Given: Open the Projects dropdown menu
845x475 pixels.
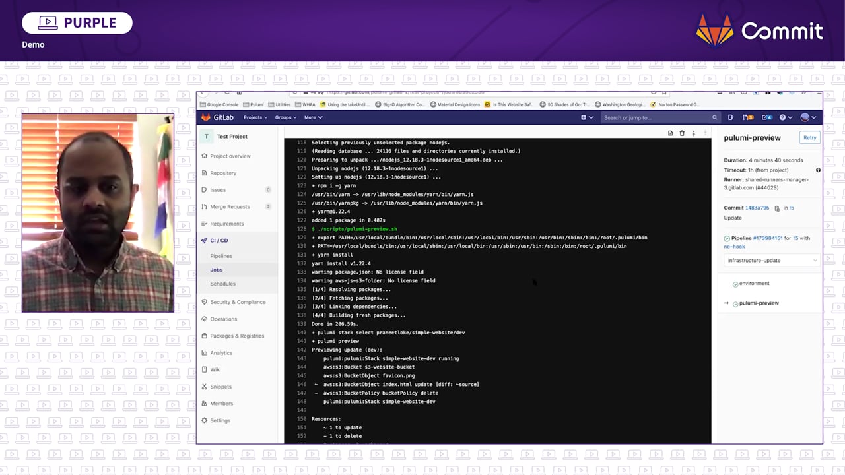Looking at the screenshot, I should click(255, 117).
